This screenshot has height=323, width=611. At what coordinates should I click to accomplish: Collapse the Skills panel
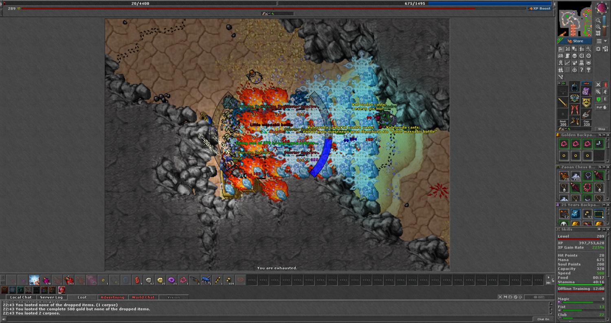tap(604, 229)
